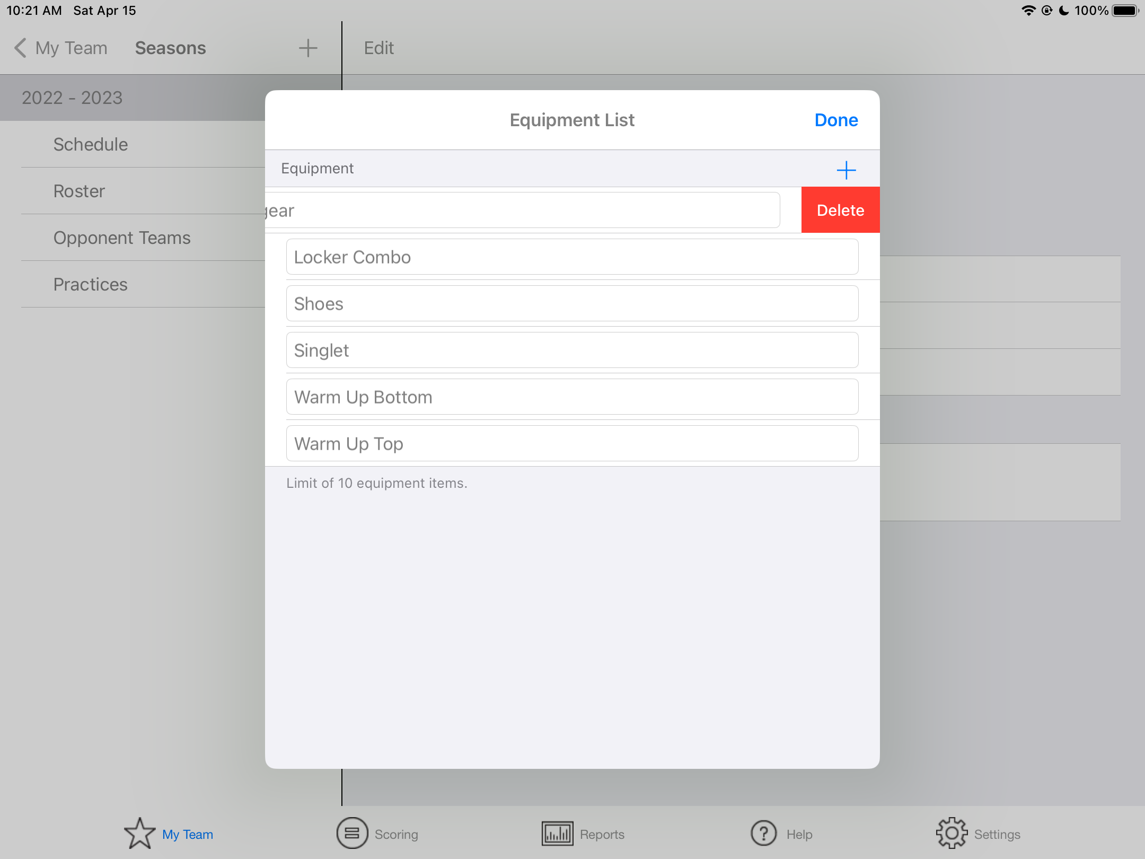Select Roster in the sidebar
Viewport: 1145px width, 859px height.
click(79, 191)
